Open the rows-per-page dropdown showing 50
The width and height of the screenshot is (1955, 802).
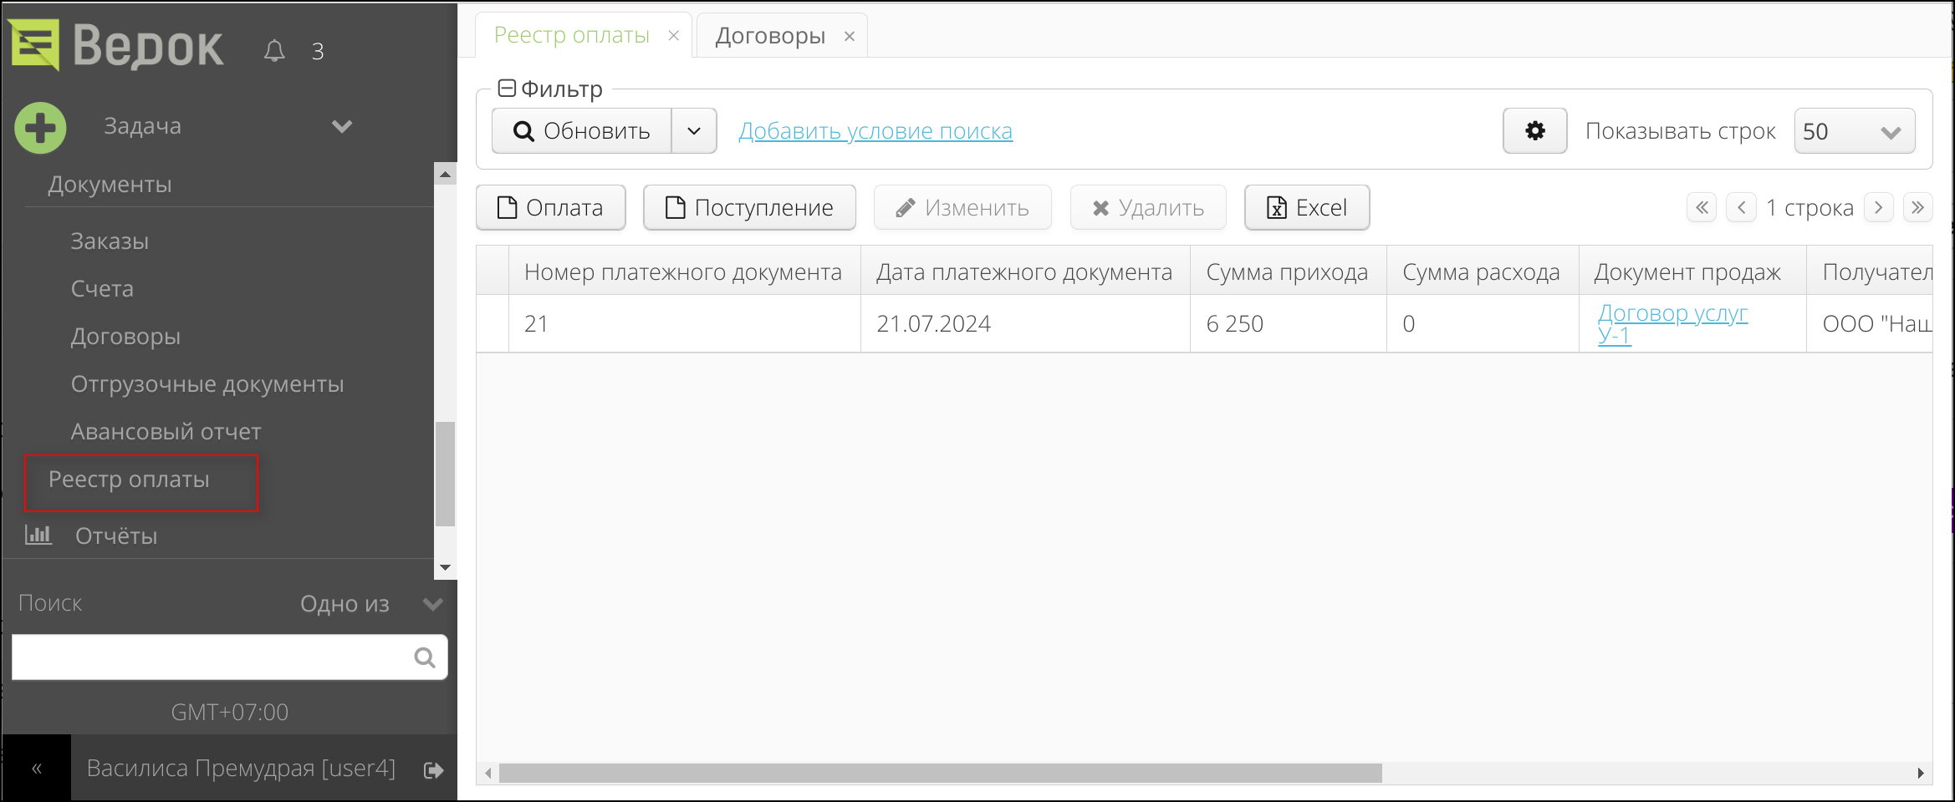point(1854,130)
